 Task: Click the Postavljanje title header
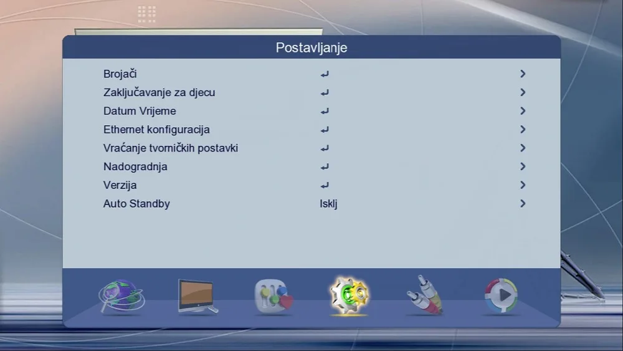311,48
